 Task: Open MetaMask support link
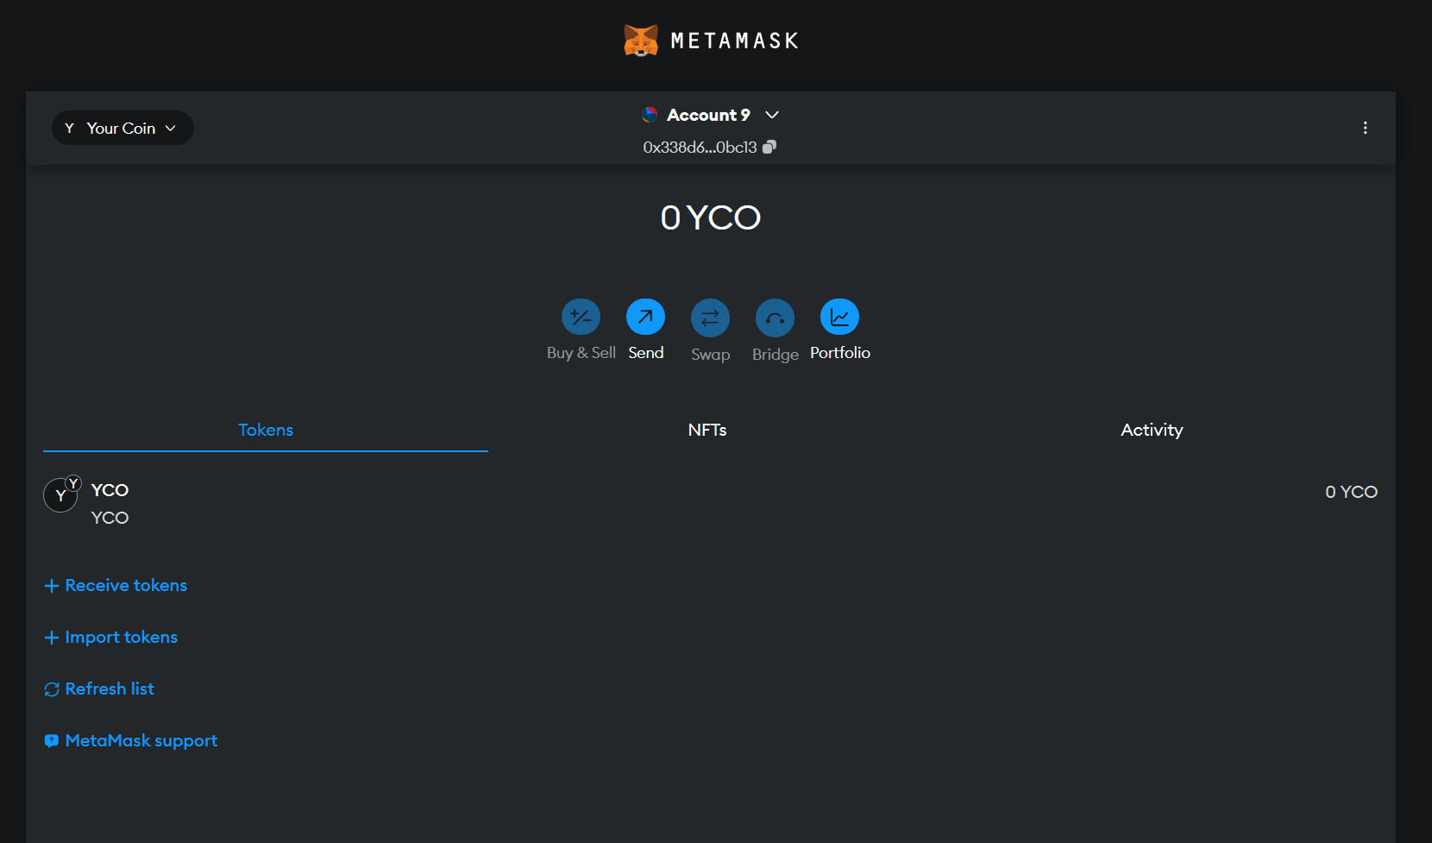(141, 740)
